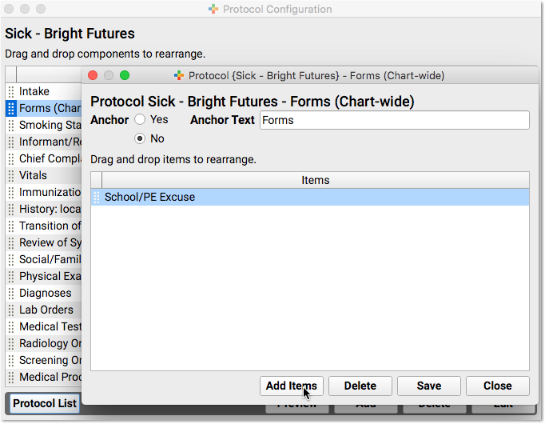Click the Items column header
Image resolution: width=545 pixels, height=424 pixels.
(315, 180)
